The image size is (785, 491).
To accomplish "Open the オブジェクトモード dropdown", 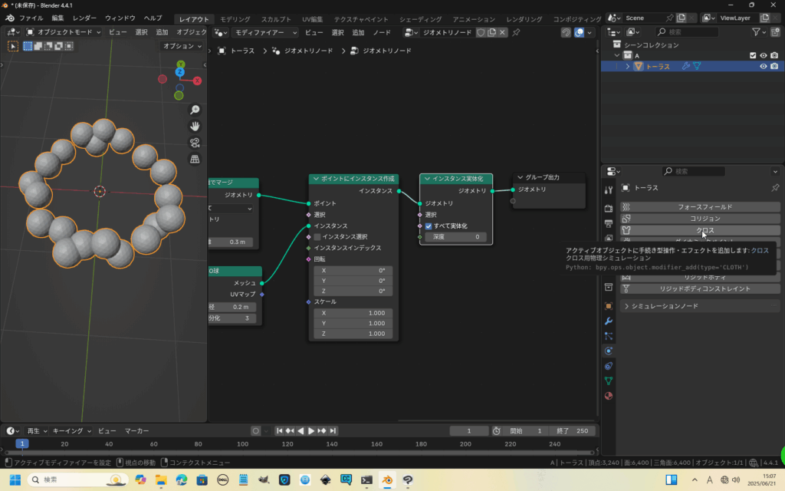I will pos(64,32).
